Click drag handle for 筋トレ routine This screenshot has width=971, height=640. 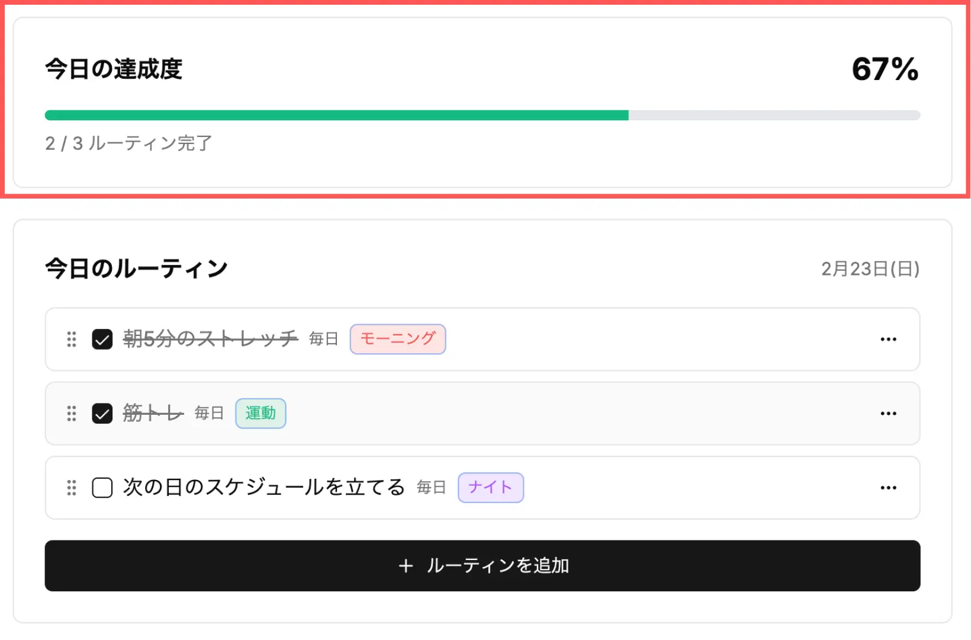pos(72,414)
